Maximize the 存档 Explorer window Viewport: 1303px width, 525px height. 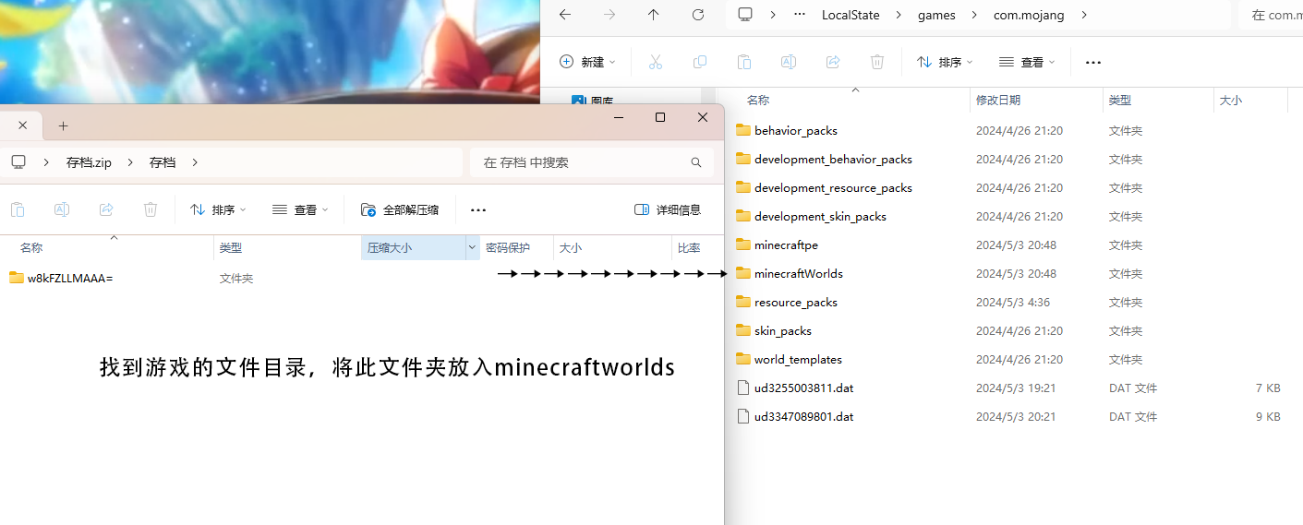[x=660, y=118]
